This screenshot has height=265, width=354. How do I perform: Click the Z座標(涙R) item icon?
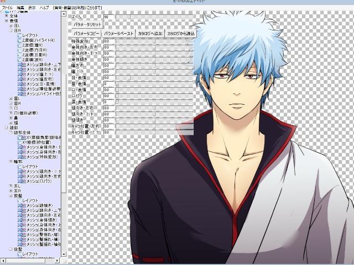click(20, 60)
